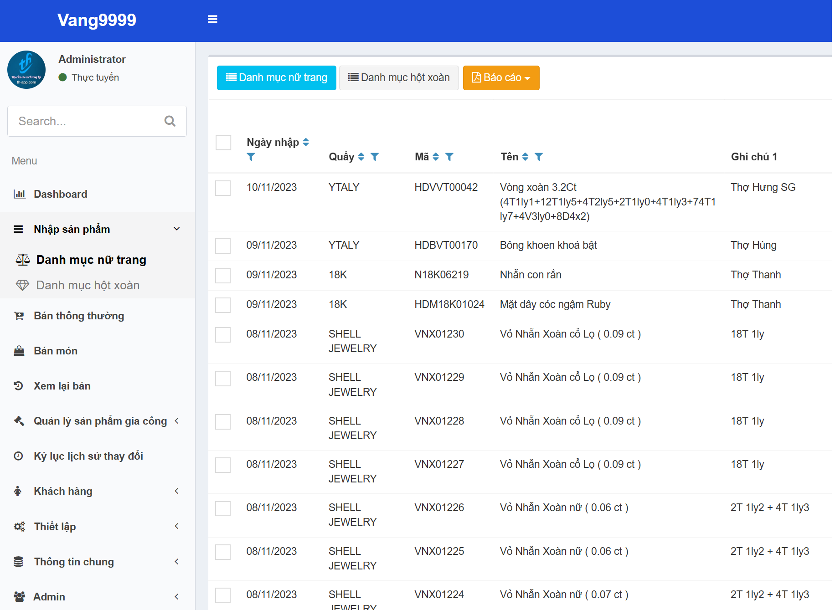Check the row HDM18K01024 checkbox
Screen dimensions: 835x610
pyautogui.click(x=223, y=305)
